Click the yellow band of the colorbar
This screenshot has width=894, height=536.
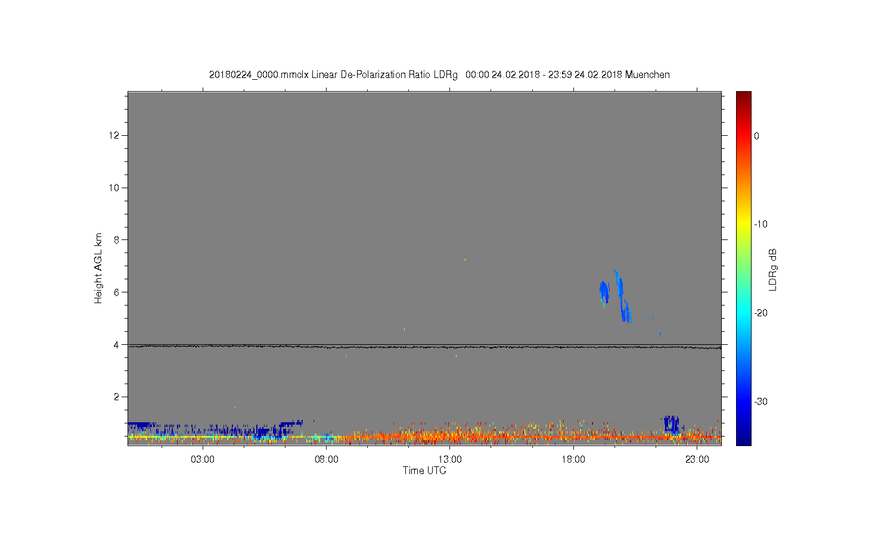744,225
